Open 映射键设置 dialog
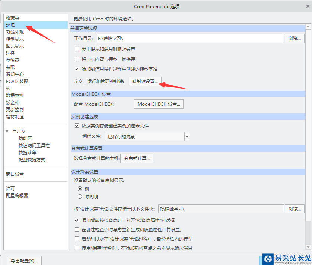312x265 pixels. pyautogui.click(x=145, y=82)
